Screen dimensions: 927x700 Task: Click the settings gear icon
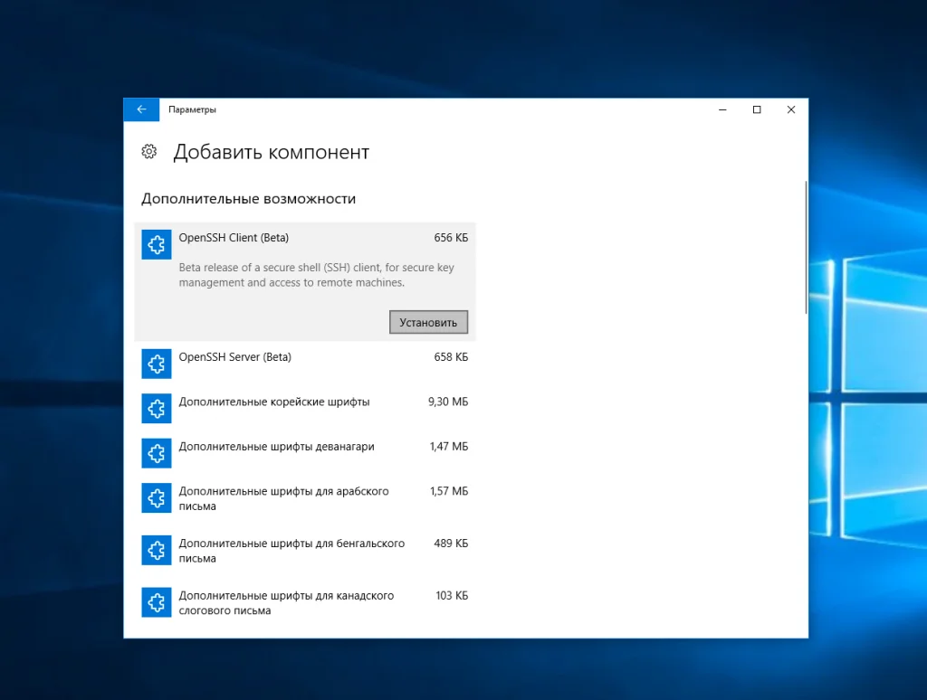[150, 152]
